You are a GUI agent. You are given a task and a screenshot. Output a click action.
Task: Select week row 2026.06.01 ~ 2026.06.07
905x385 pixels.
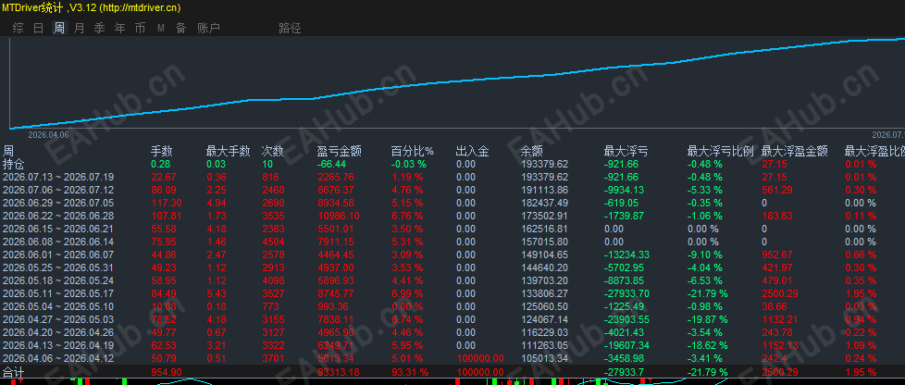[x=58, y=255]
